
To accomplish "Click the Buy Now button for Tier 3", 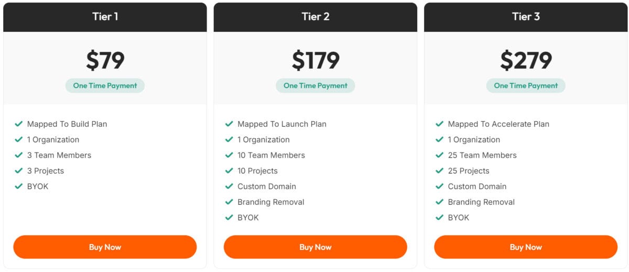I will point(526,247).
